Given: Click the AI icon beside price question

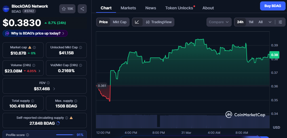Looking at the screenshot, I should pyautogui.click(x=7, y=33).
